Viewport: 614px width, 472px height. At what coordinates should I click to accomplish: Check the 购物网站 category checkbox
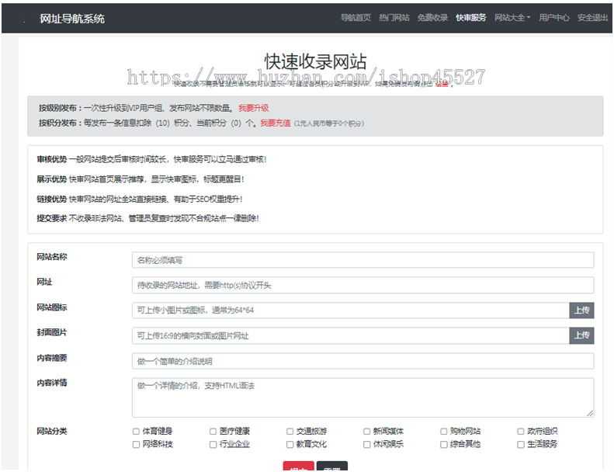pos(444,432)
